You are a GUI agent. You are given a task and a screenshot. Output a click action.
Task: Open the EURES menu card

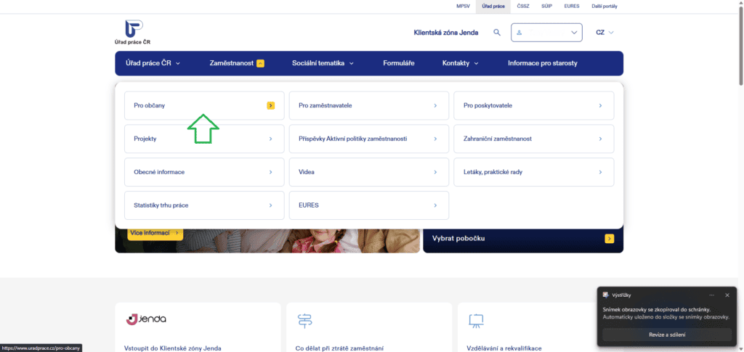368,205
